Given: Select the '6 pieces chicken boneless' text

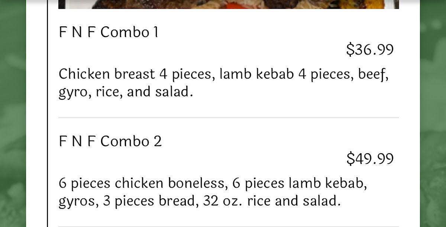Looking at the screenshot, I should pyautogui.click(x=141, y=184).
